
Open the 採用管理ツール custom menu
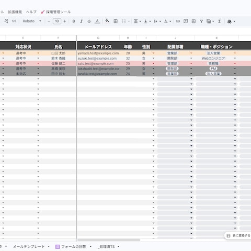[56, 12]
